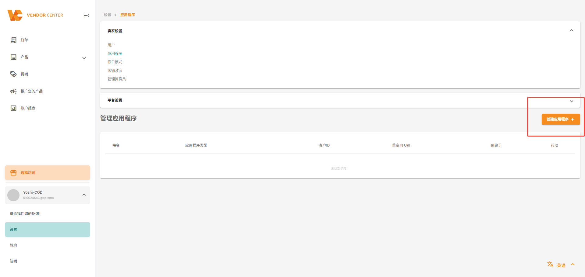Image resolution: width=585 pixels, height=277 pixels.
Task: Open the 英语 language selector chevron
Action: 573,265
